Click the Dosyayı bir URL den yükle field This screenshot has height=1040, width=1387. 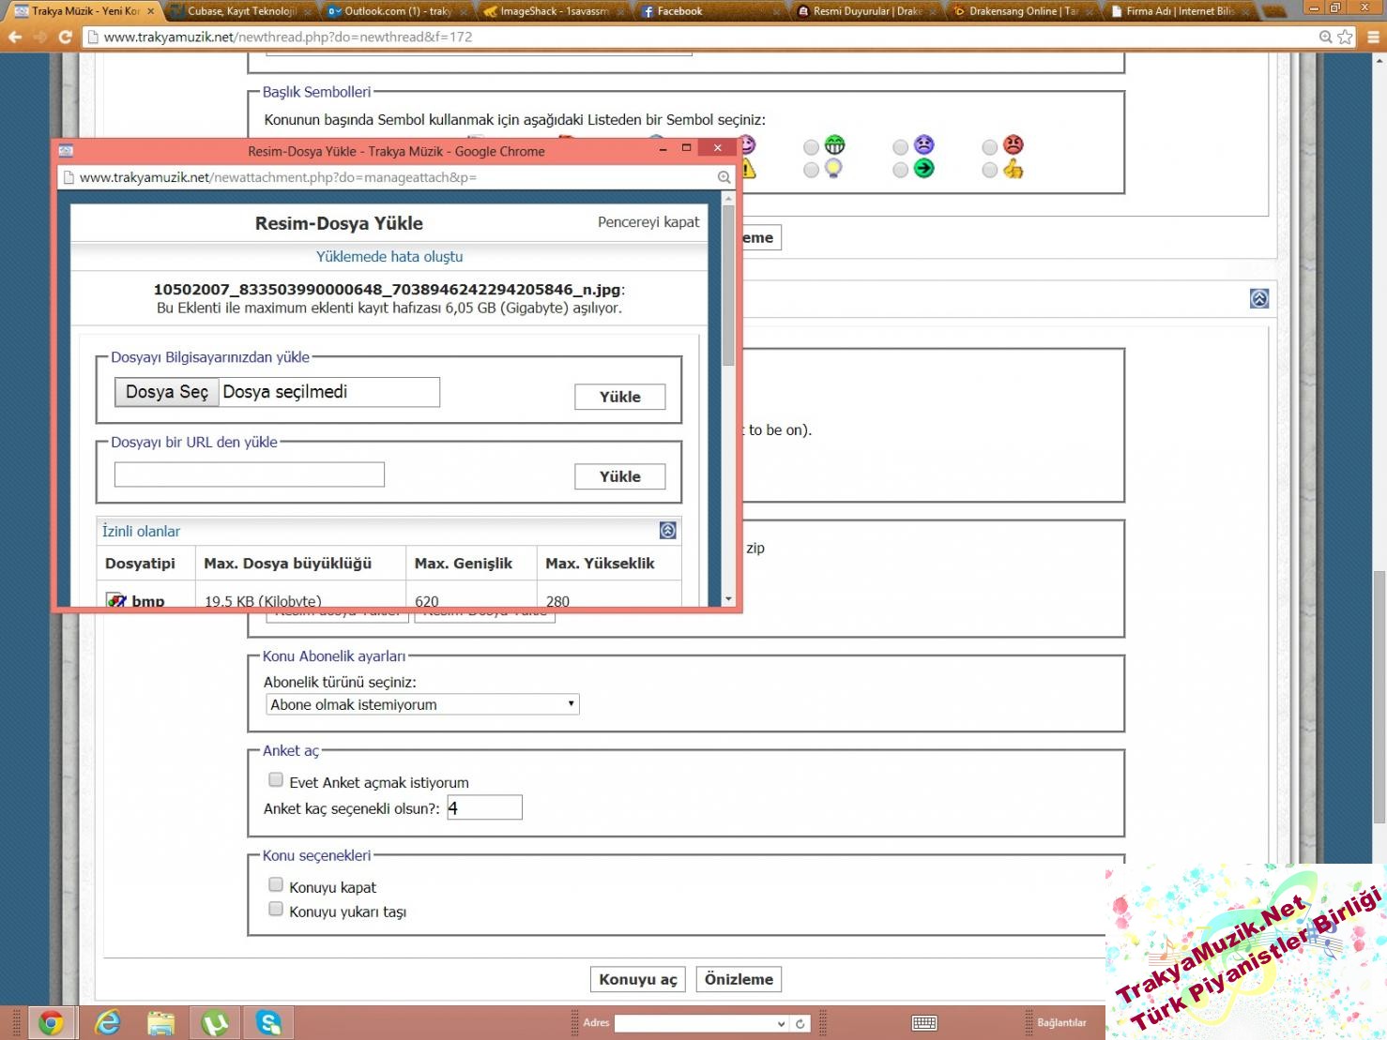(250, 475)
